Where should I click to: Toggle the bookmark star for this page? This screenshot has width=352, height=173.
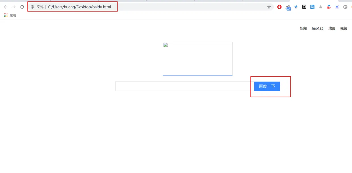[x=269, y=7]
